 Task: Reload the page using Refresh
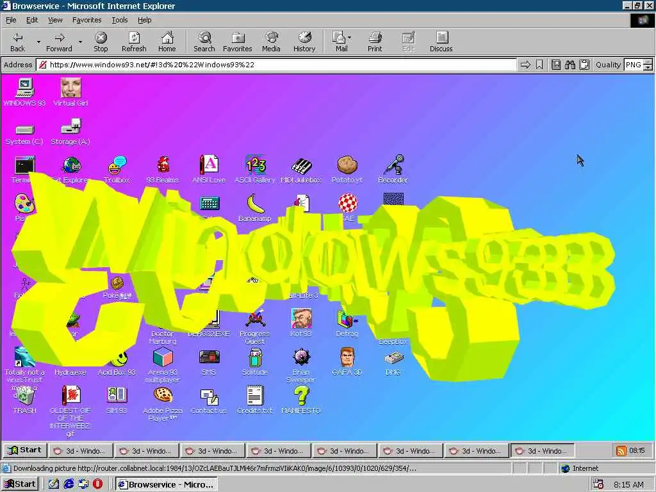click(x=134, y=42)
